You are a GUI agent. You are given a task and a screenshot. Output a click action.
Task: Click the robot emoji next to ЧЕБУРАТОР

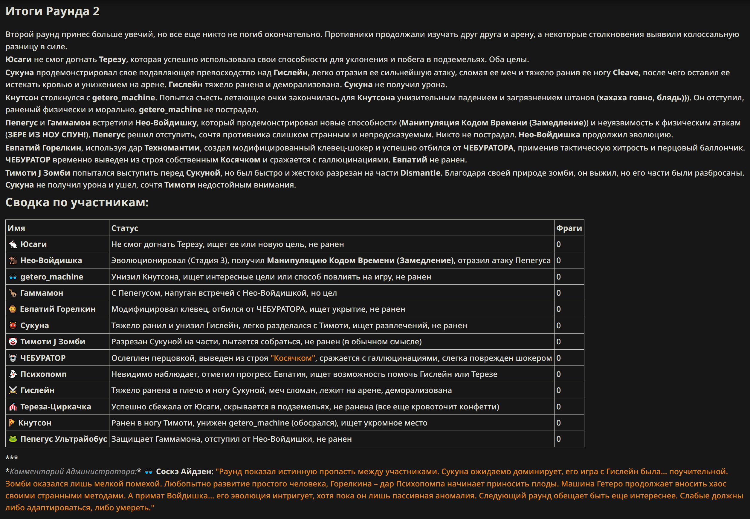[x=13, y=358]
